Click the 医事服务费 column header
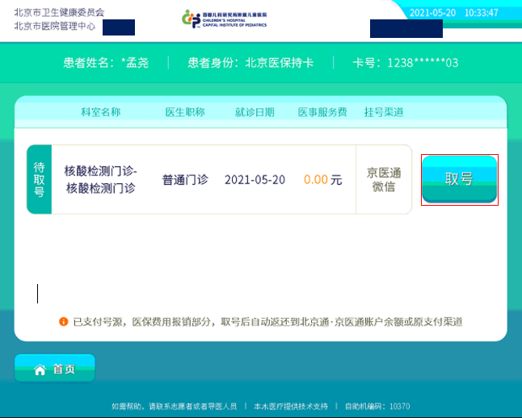 pyautogui.click(x=322, y=112)
